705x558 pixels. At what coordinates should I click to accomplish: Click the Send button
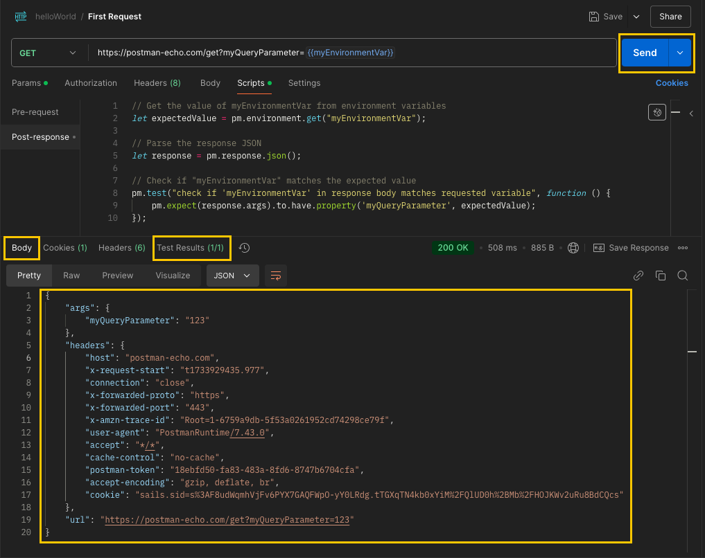click(x=645, y=53)
